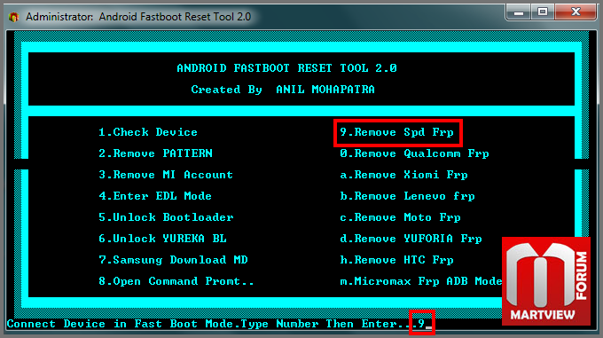Click the input cursor after typed '9'

pos(429,327)
